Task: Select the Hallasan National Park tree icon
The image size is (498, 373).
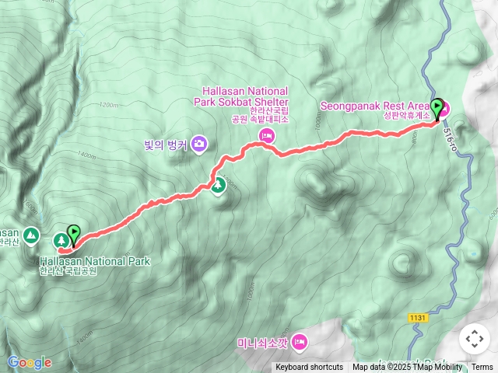Action: [61, 241]
